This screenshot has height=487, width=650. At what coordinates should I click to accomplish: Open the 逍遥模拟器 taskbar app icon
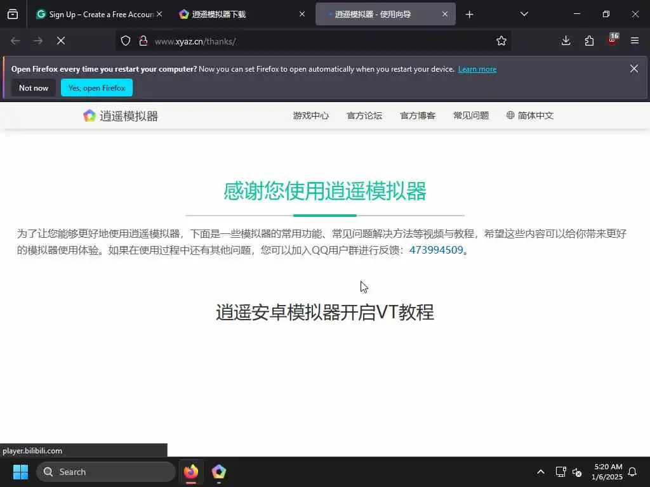pos(219,472)
